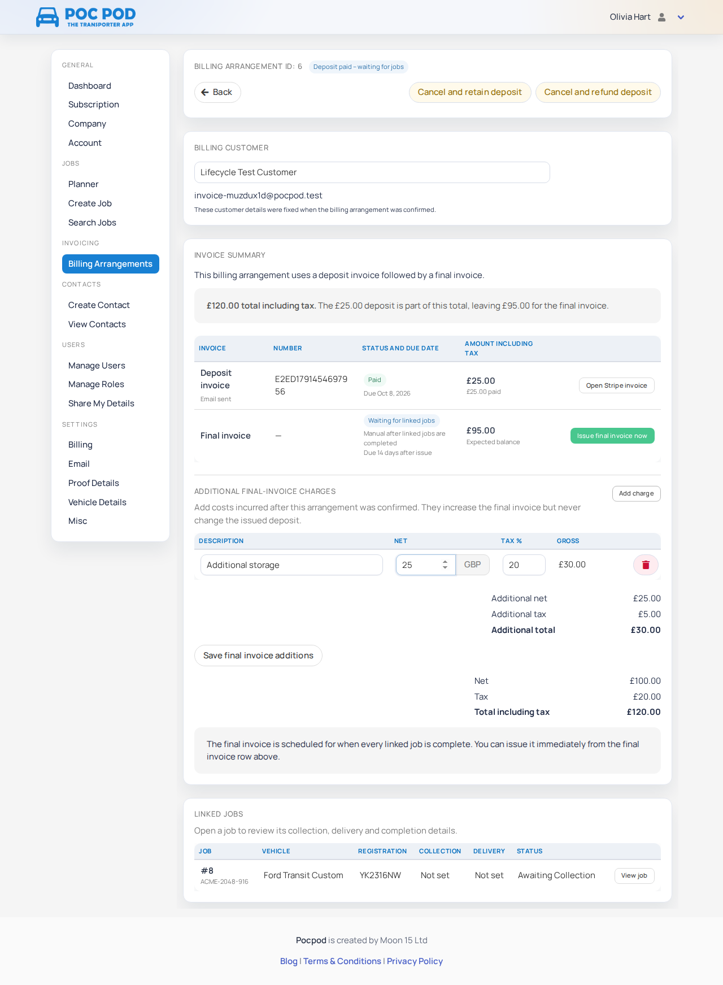Click the net amount stepper arrows
The height and width of the screenshot is (985, 723).
(x=445, y=565)
